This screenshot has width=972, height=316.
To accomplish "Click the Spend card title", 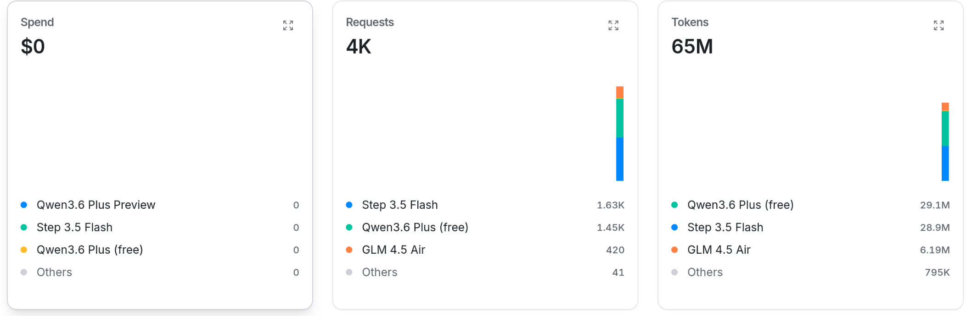I will [x=37, y=22].
